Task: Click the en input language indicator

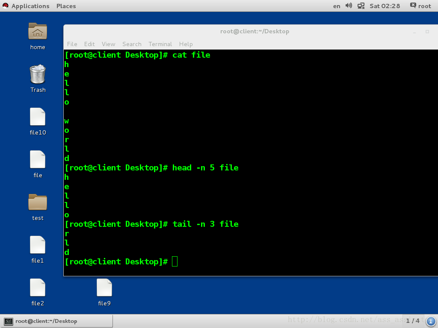Action: (337, 6)
